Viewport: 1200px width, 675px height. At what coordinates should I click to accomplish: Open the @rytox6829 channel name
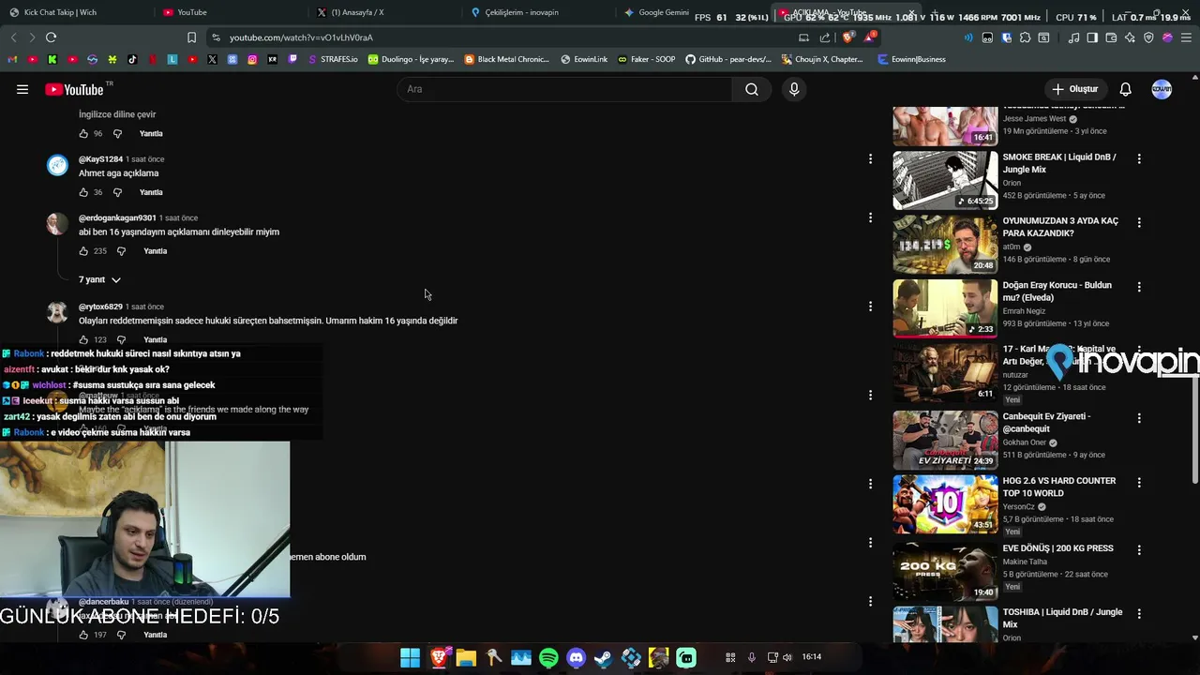[x=100, y=307]
